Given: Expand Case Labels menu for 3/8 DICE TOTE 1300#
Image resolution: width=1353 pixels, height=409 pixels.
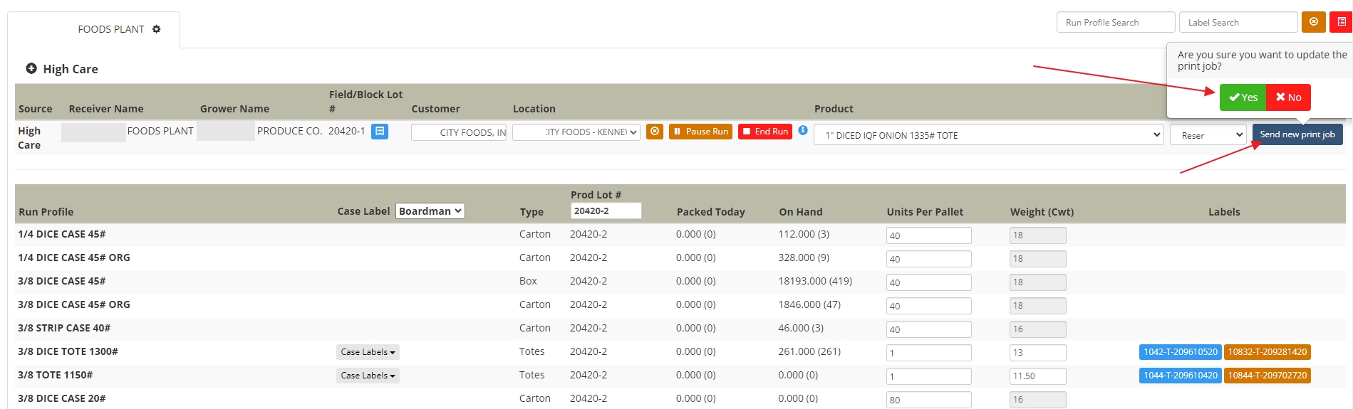Looking at the screenshot, I should tap(367, 352).
